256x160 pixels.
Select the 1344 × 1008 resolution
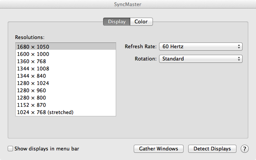point(66,69)
